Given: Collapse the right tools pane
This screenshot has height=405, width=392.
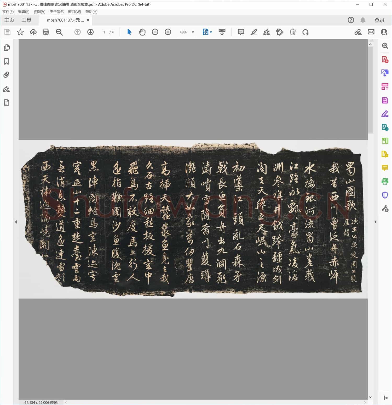Looking at the screenshot, I should 376,222.
